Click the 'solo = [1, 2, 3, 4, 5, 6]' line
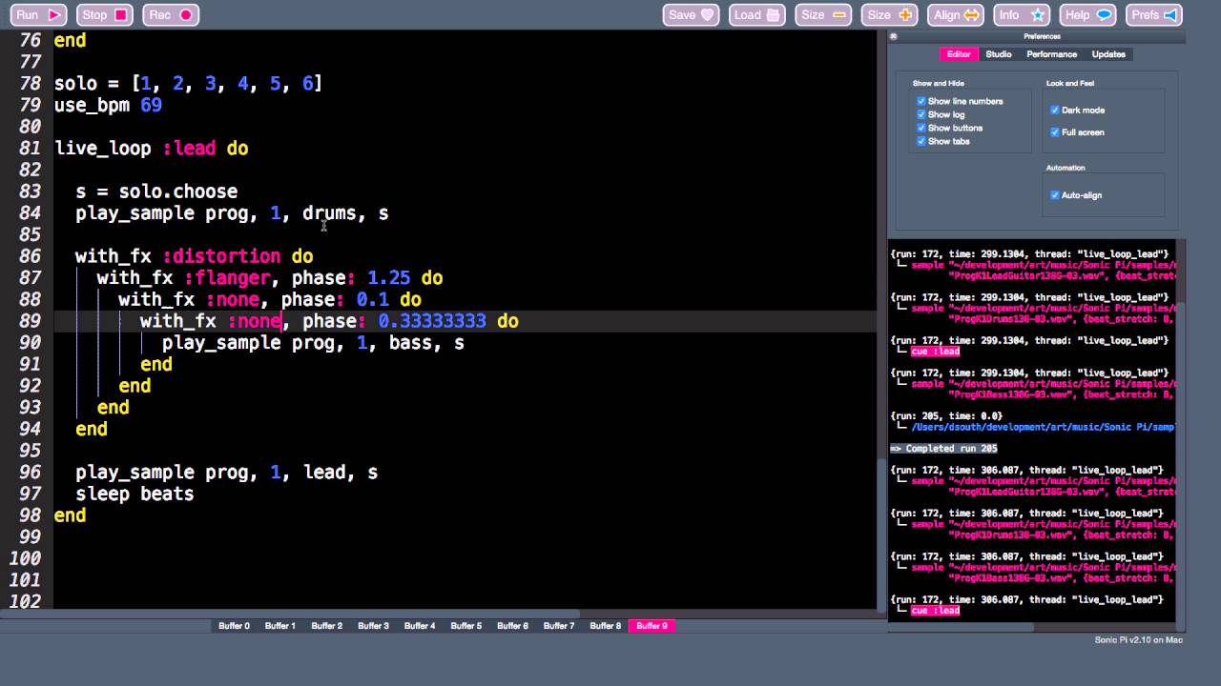 (x=188, y=84)
